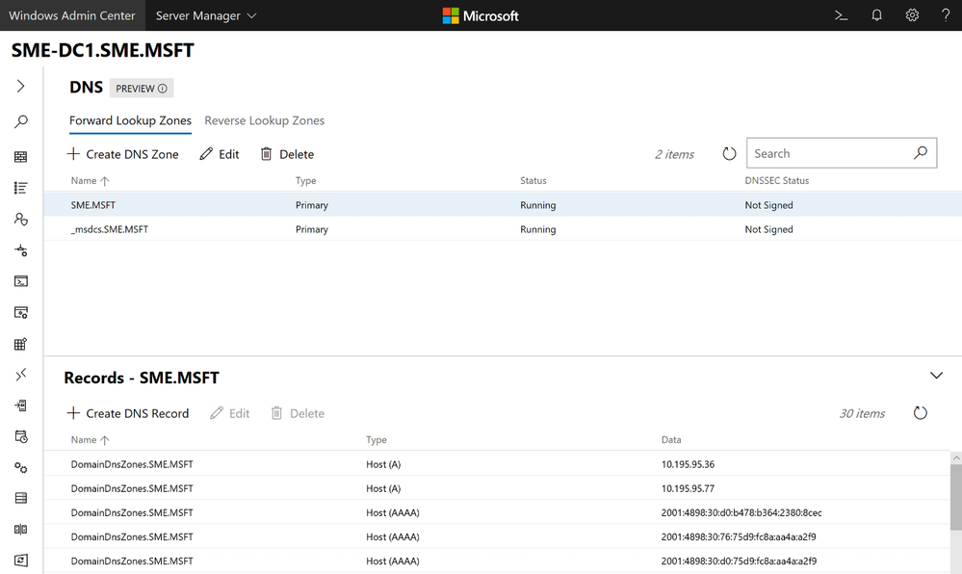Click Edit for the selected zone
The image size is (962, 574).
[x=219, y=154]
